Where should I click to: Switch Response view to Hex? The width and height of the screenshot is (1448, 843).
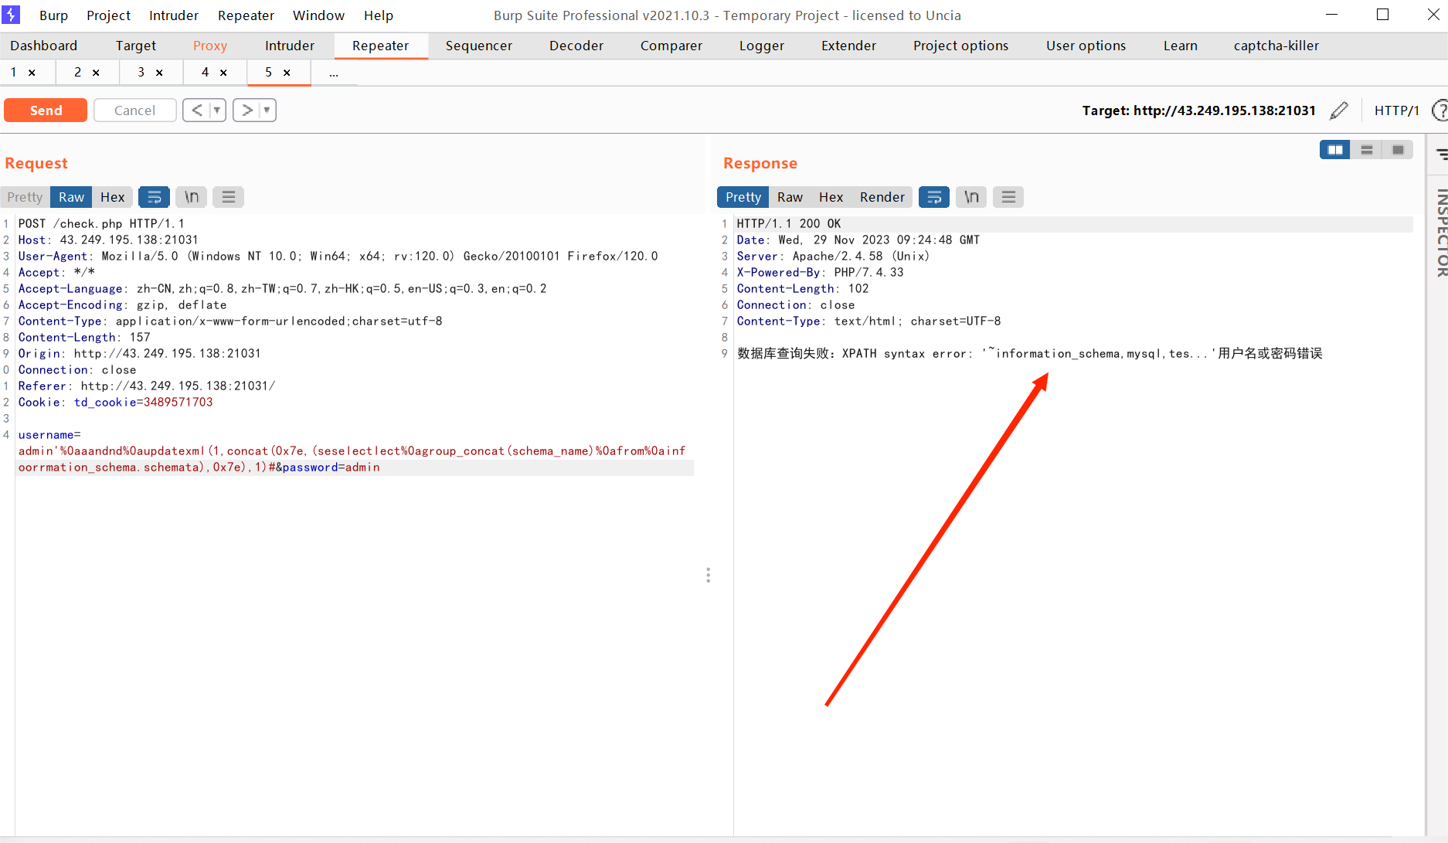tap(831, 197)
